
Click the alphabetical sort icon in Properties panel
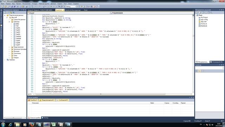point(200,71)
